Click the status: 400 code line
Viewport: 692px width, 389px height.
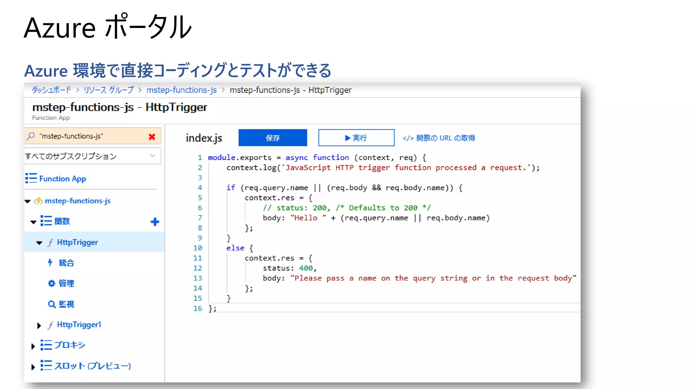click(290, 268)
